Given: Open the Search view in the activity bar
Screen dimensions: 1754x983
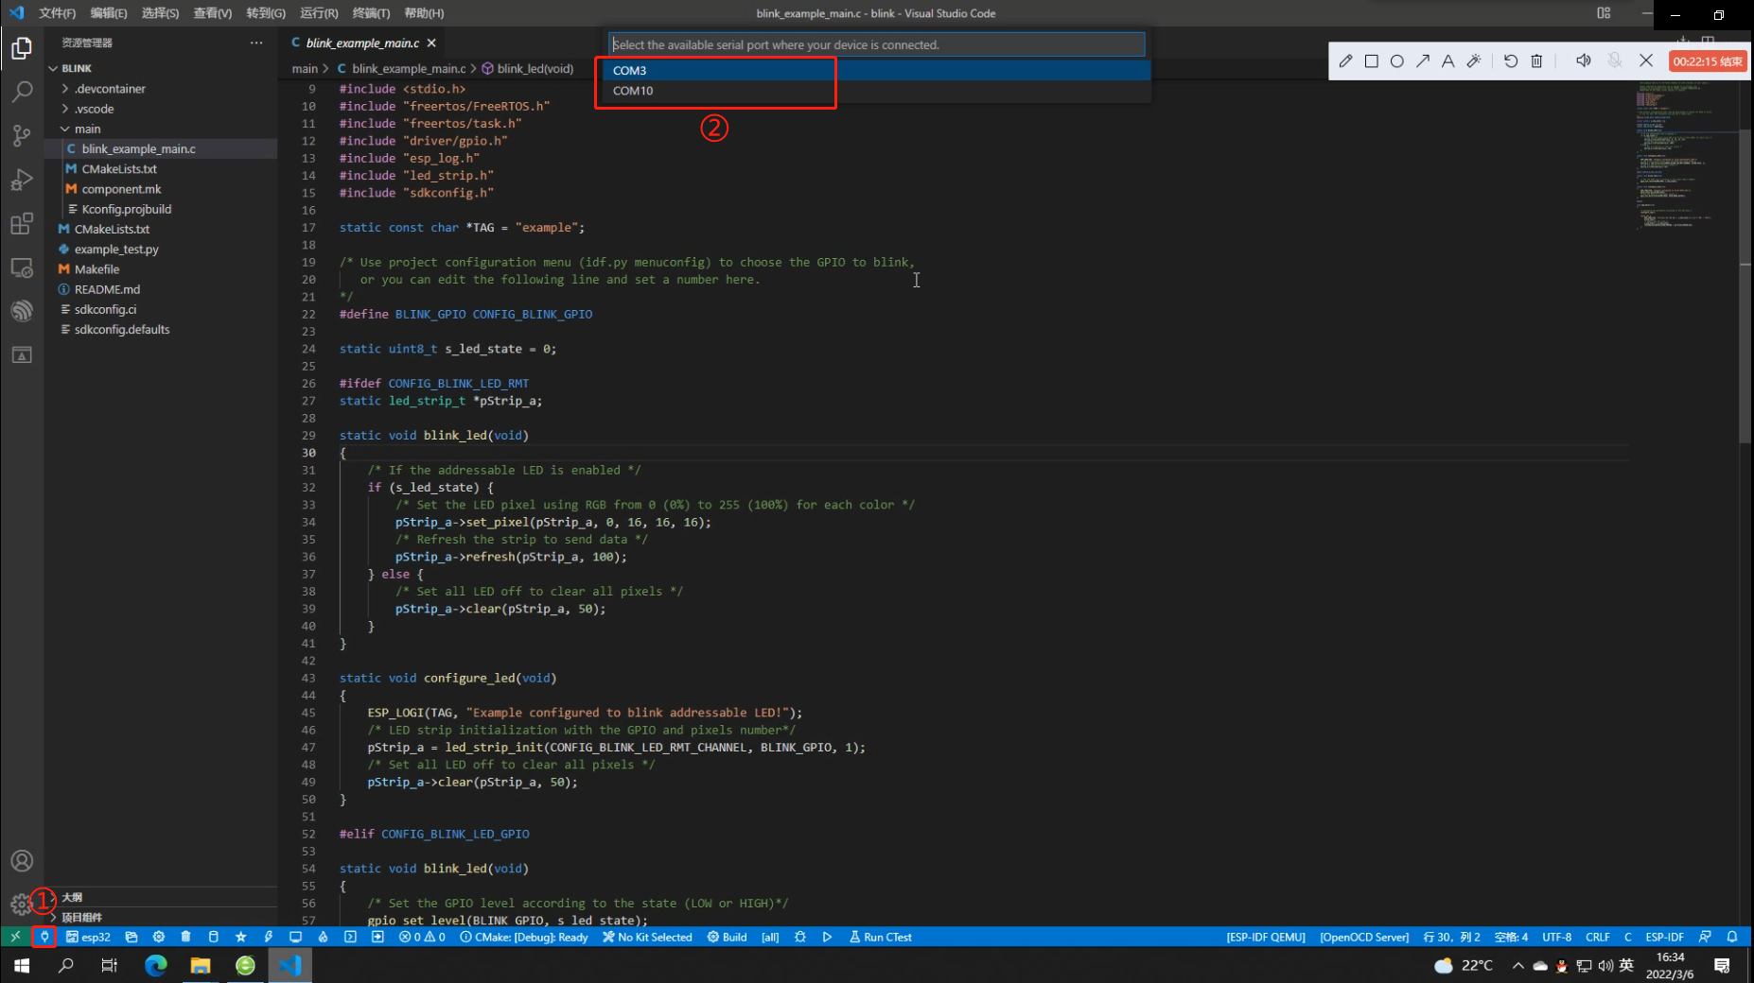Looking at the screenshot, I should (22, 92).
